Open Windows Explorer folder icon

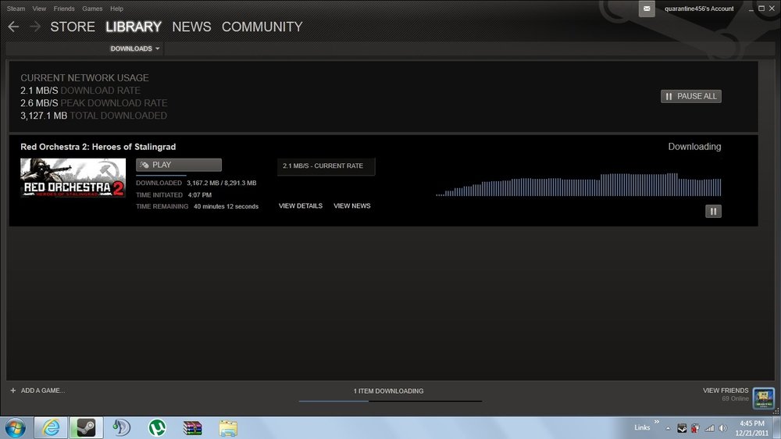tap(227, 427)
